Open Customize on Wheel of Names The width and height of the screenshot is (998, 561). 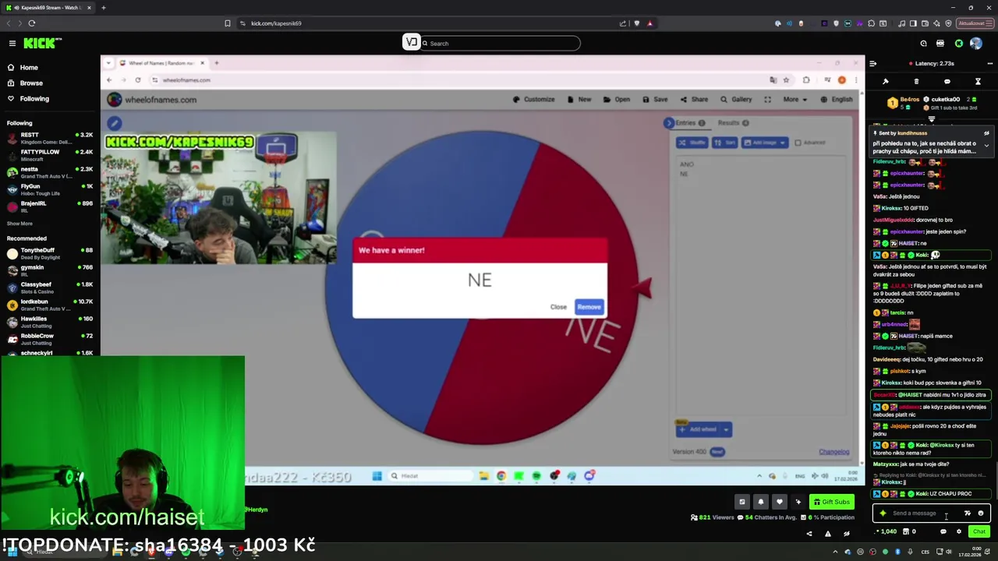(534, 100)
